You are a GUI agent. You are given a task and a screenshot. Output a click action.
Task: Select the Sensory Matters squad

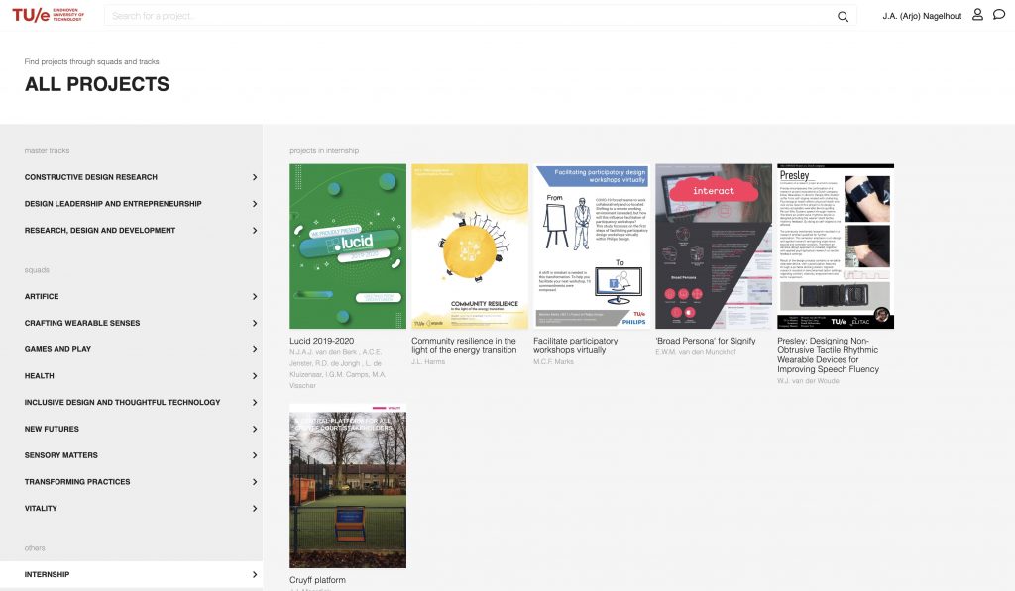coord(60,455)
